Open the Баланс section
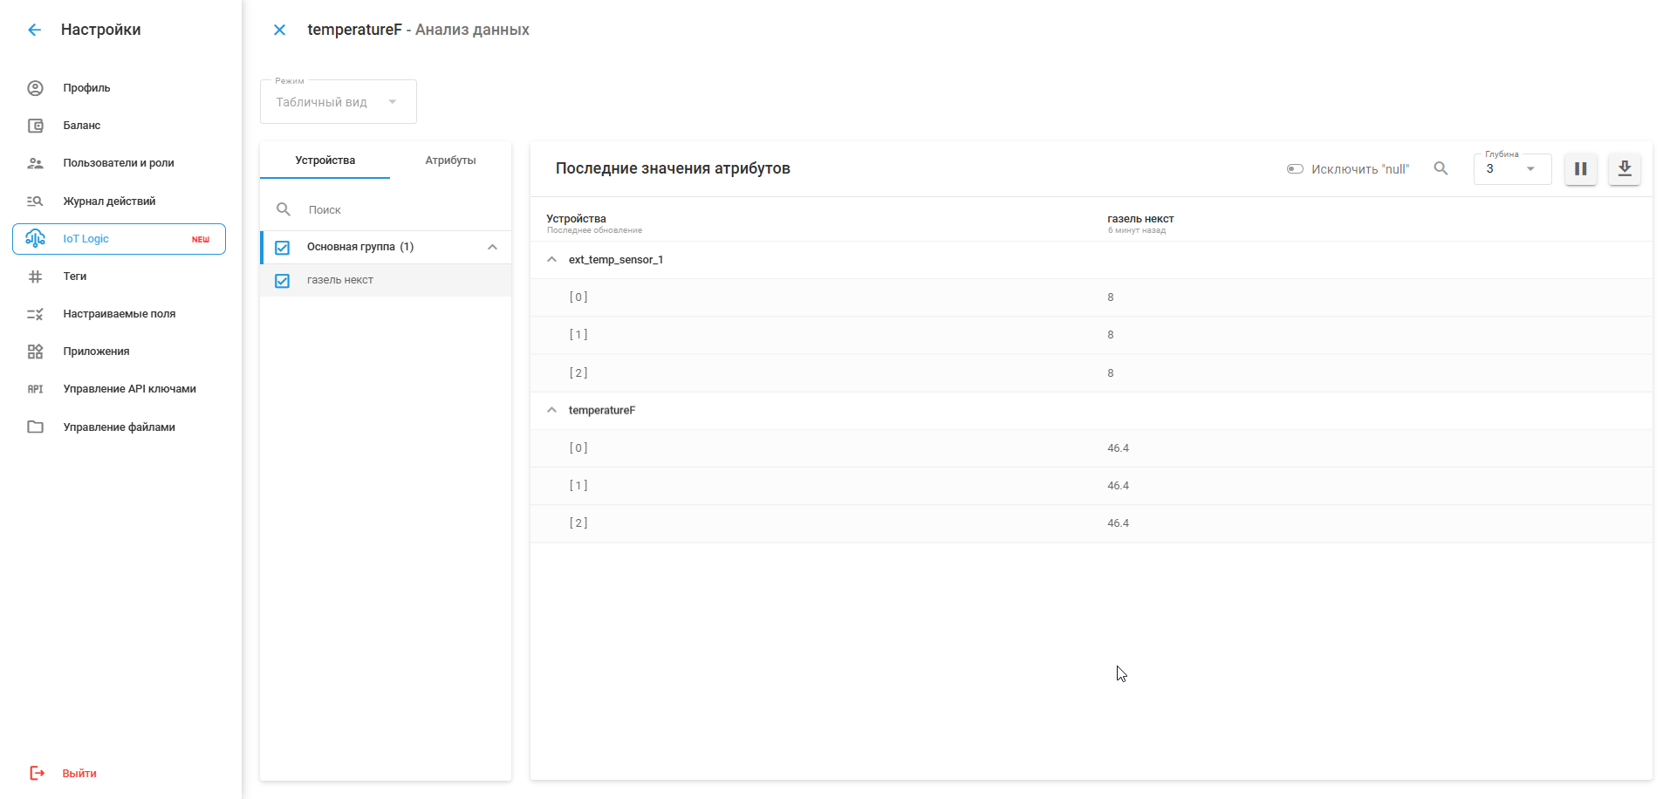 [x=81, y=126]
